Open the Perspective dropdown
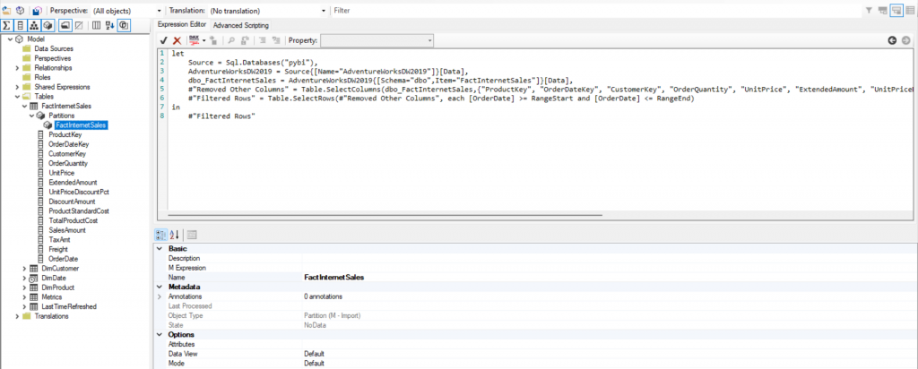 click(x=159, y=10)
